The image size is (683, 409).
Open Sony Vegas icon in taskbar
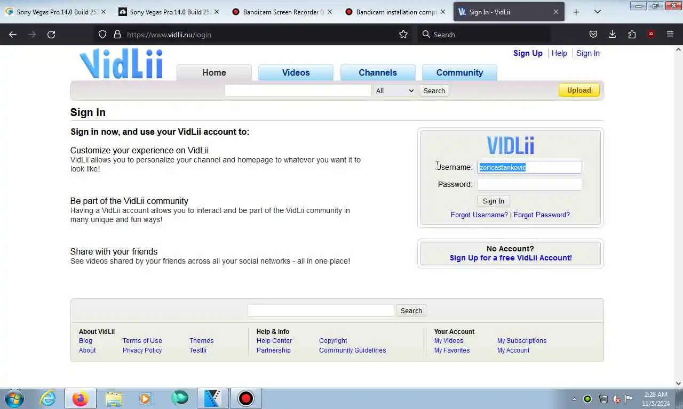213,398
